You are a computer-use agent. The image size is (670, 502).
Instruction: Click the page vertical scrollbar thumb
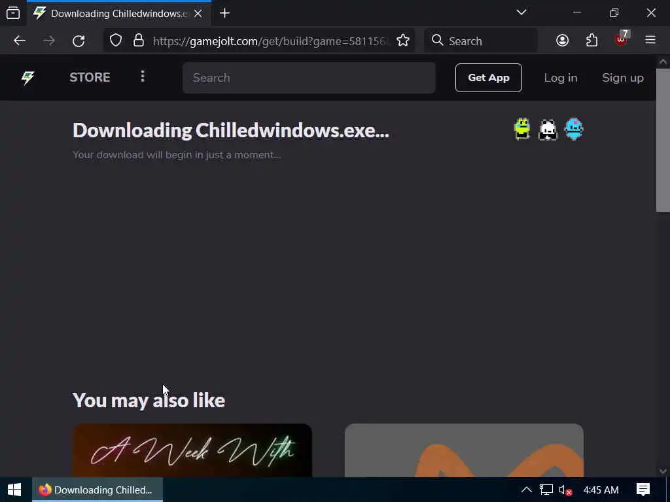pyautogui.click(x=663, y=140)
